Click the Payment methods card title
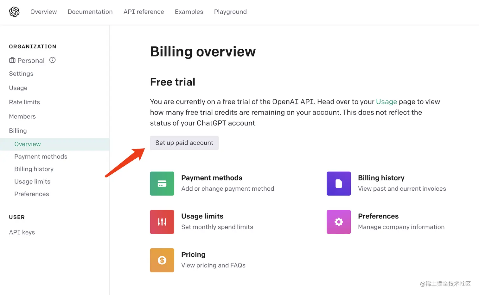Image resolution: width=479 pixels, height=295 pixels. pyautogui.click(x=212, y=178)
